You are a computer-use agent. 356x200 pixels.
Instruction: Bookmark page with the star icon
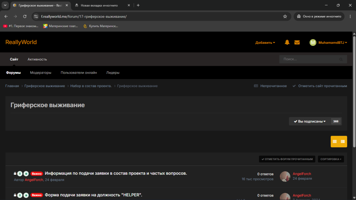coord(285,16)
